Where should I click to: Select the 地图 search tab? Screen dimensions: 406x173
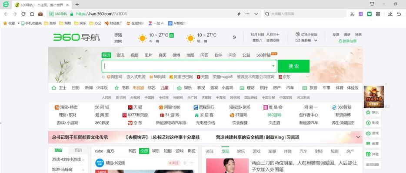[190, 55]
